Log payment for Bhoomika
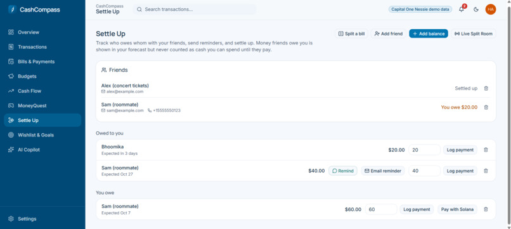This screenshot has width=511, height=229. (x=460, y=150)
